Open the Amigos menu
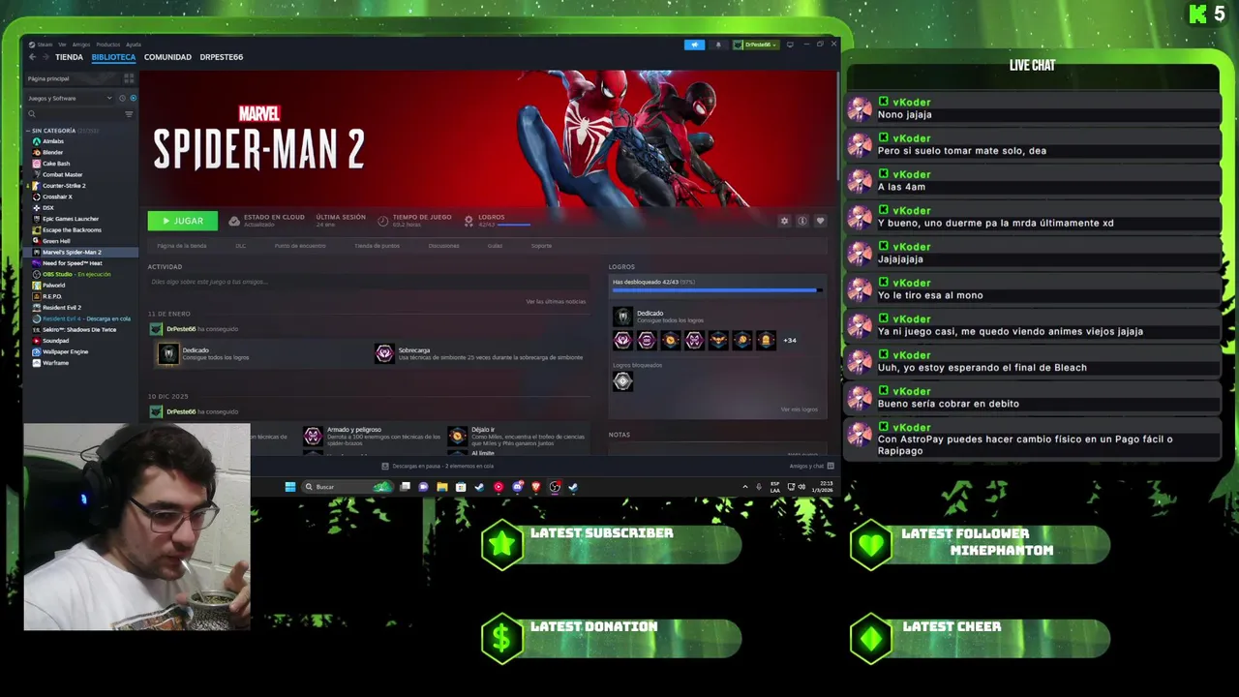1239x697 pixels. click(81, 45)
